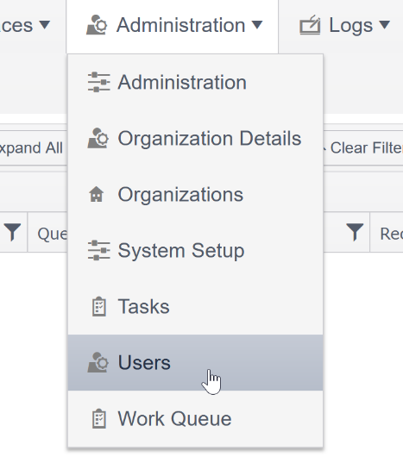Open the right column filter funnel

coord(355,232)
